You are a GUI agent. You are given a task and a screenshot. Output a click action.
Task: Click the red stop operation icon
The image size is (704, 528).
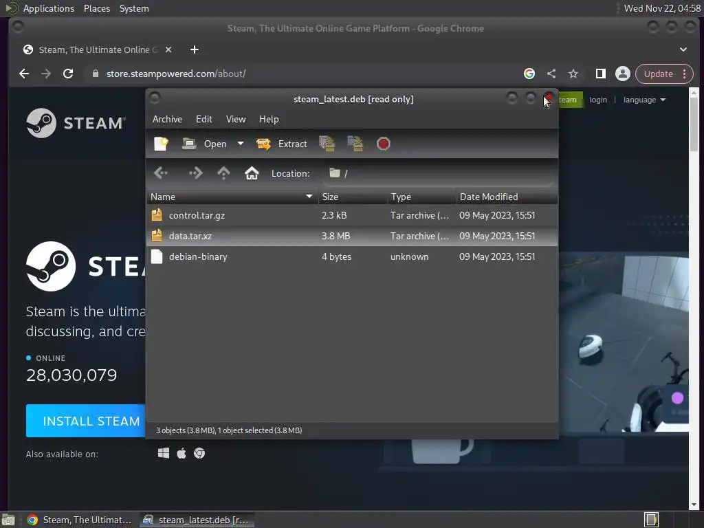pos(384,144)
